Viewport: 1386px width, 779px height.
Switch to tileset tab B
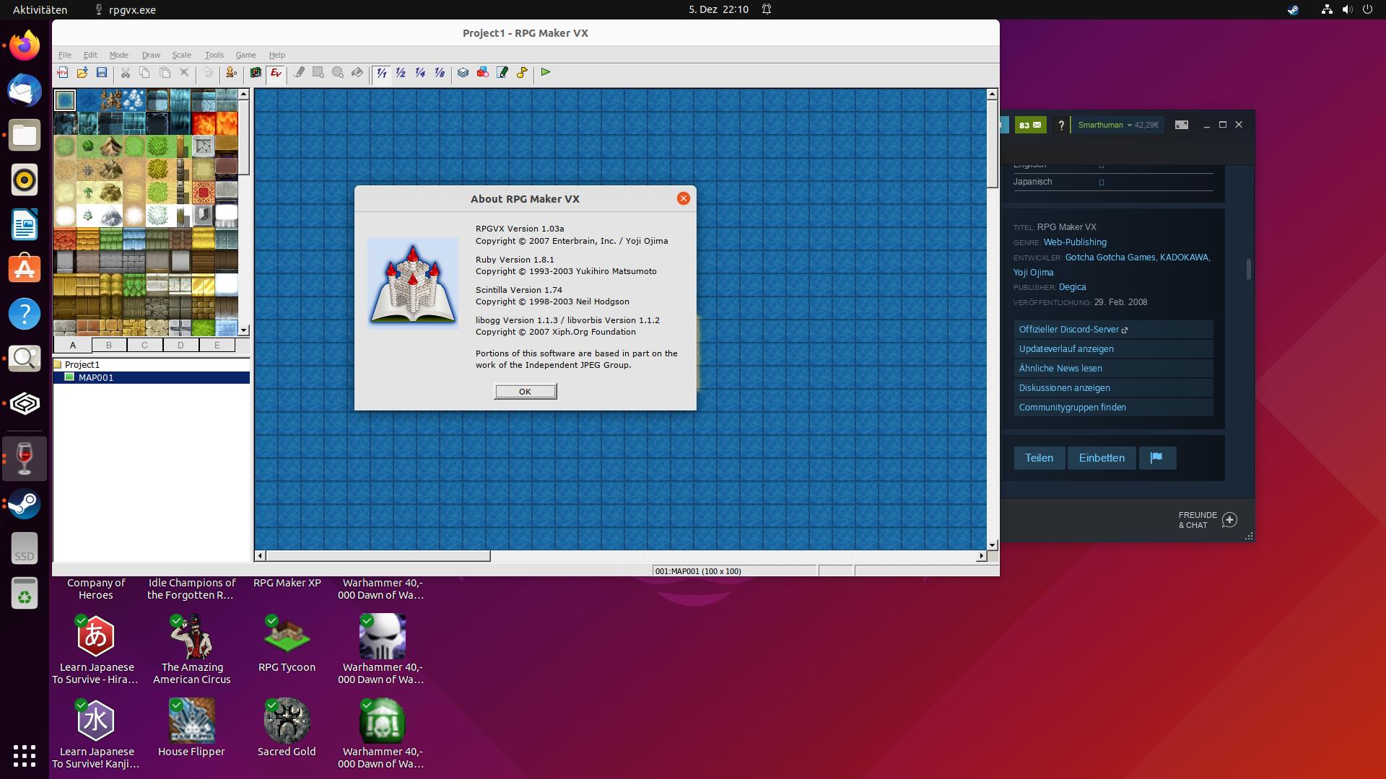[x=108, y=346]
